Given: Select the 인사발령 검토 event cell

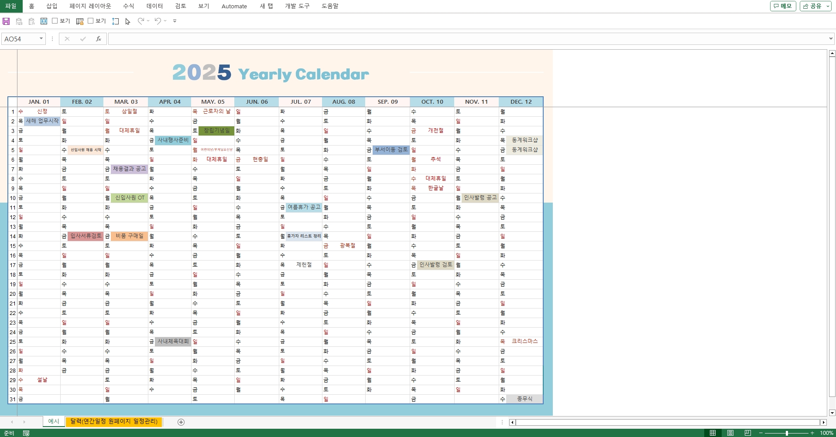Looking at the screenshot, I should (x=435, y=265).
